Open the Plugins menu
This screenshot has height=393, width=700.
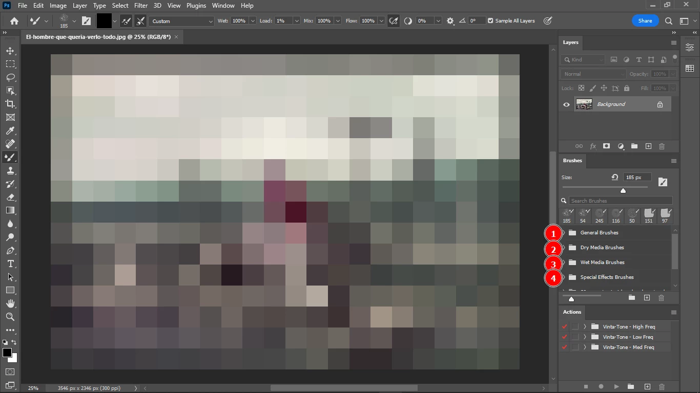[x=196, y=6]
